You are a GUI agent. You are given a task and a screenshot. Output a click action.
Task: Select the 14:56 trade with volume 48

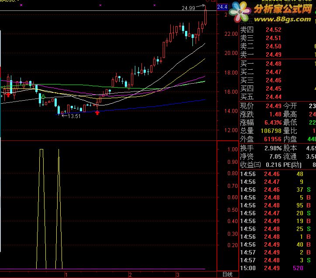tap(278, 174)
